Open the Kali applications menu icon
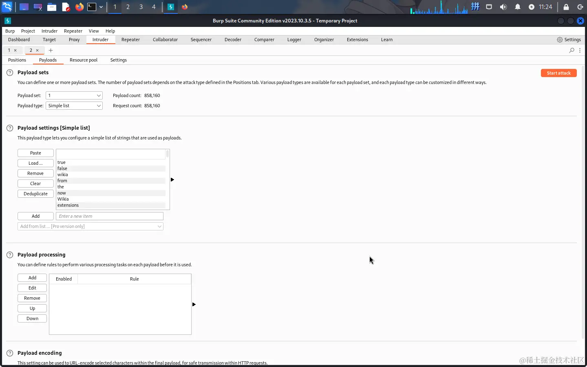Image resolution: width=587 pixels, height=367 pixels. point(7,7)
